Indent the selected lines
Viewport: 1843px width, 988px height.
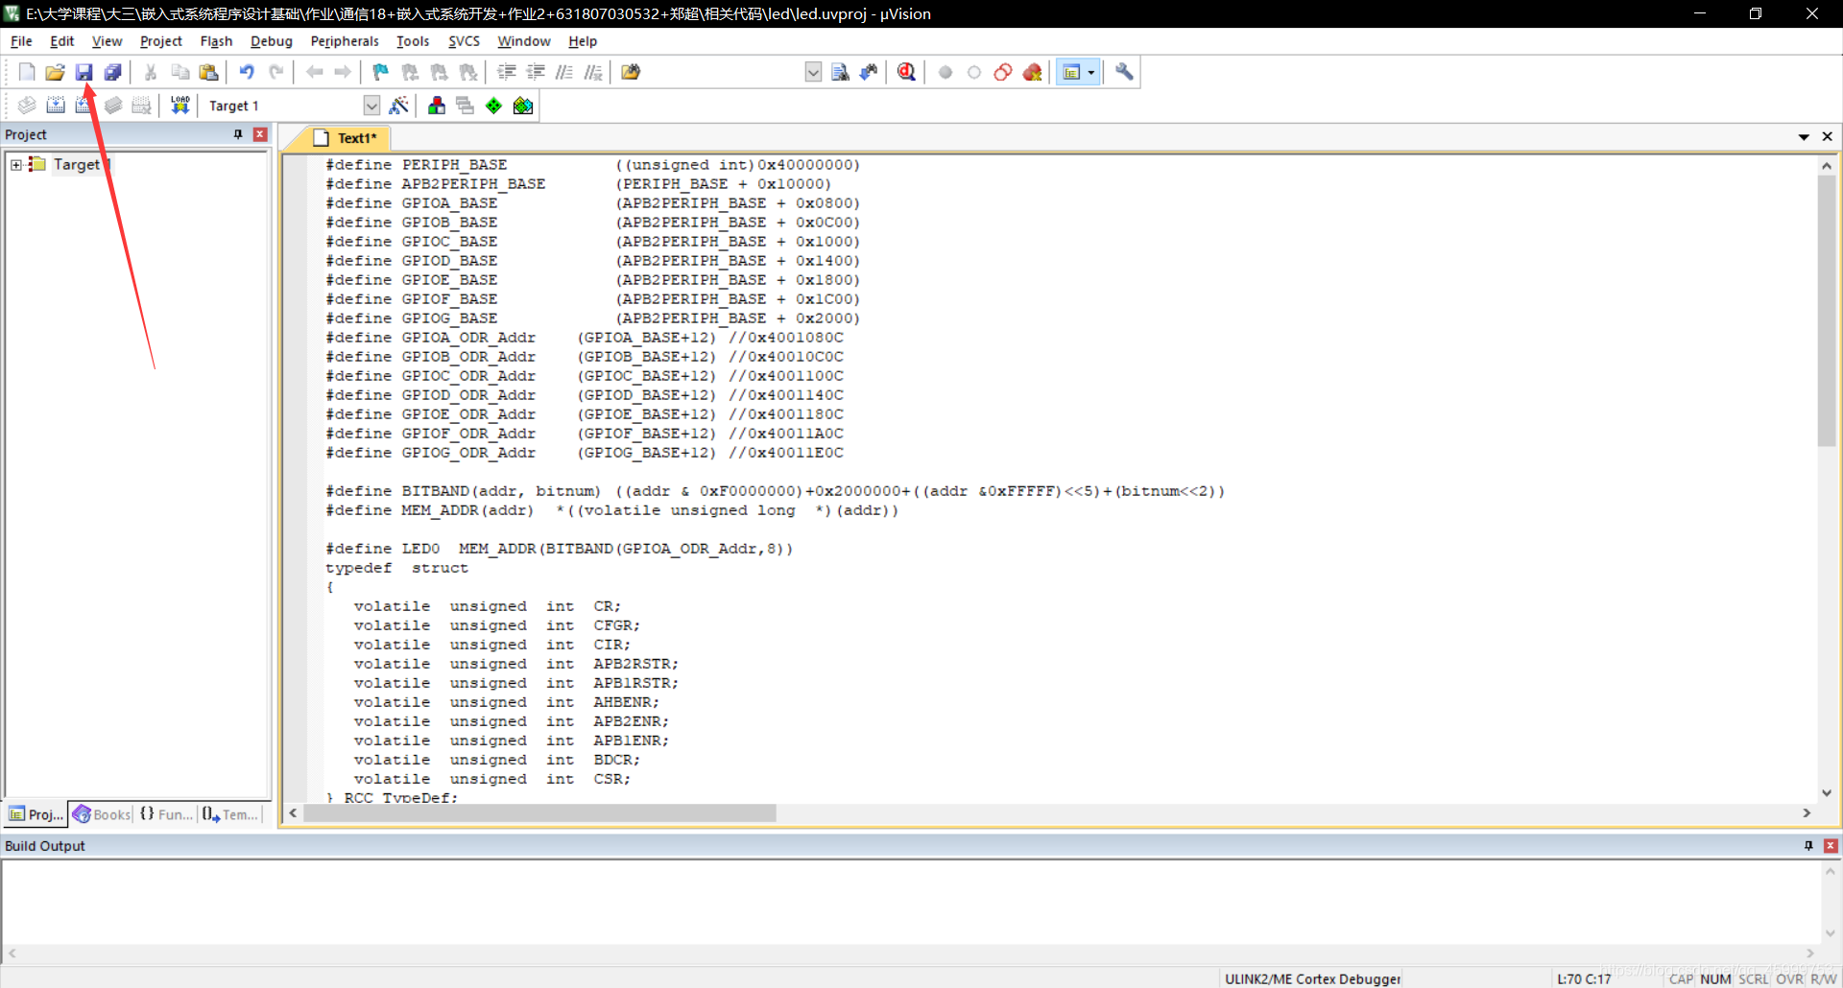(x=507, y=72)
